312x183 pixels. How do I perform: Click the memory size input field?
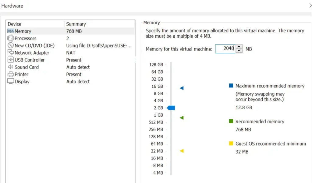[225, 49]
